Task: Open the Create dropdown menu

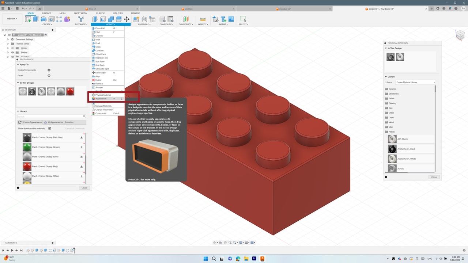Action: 47,24
